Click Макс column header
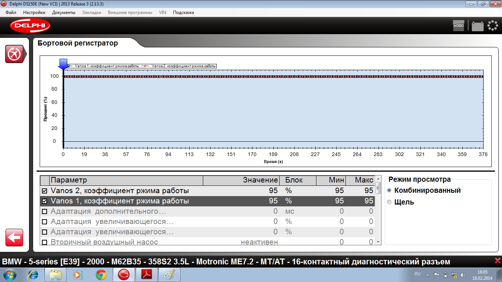502x282 pixels. tap(360, 180)
